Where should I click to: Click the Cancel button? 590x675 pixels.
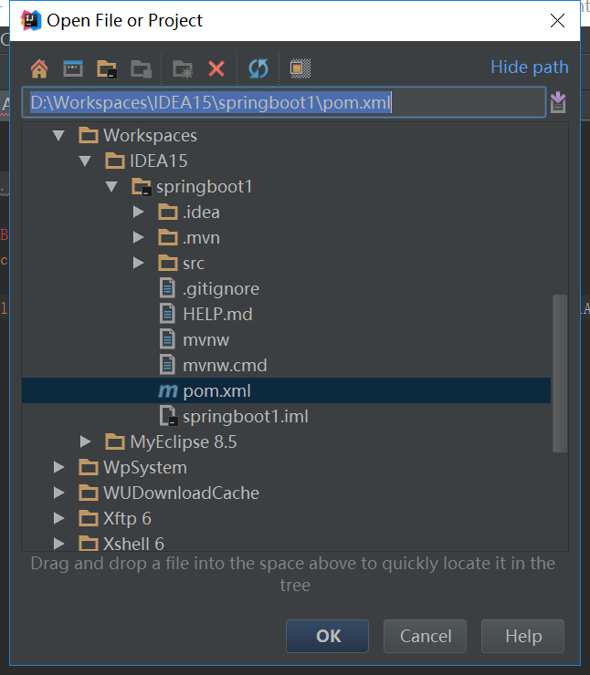coord(425,636)
